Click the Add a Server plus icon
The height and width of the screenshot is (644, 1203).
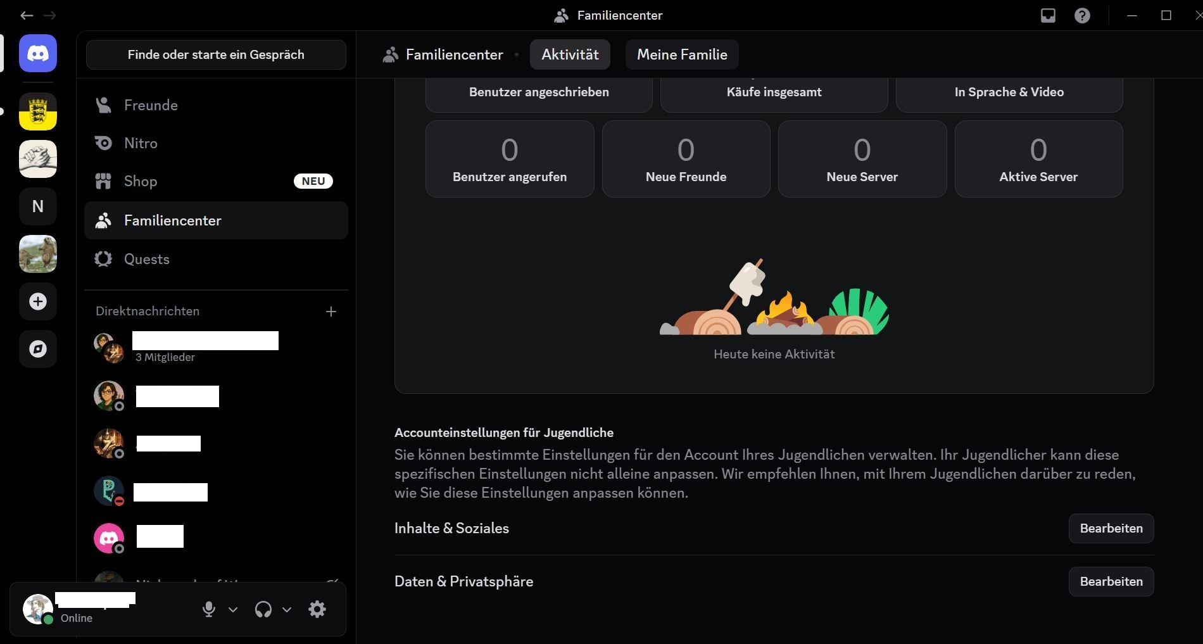[38, 301]
